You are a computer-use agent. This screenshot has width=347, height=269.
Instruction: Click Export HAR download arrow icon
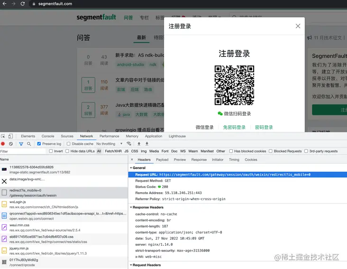tap(147, 144)
